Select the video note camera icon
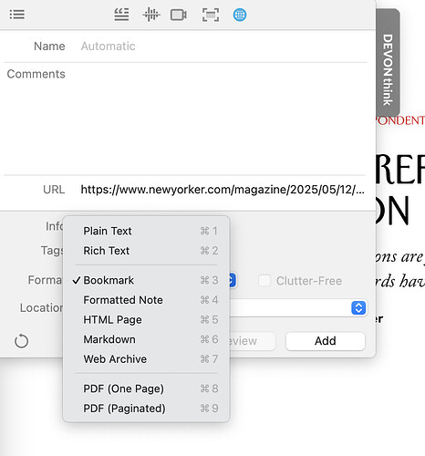Image resolution: width=425 pixels, height=456 pixels. 179,15
